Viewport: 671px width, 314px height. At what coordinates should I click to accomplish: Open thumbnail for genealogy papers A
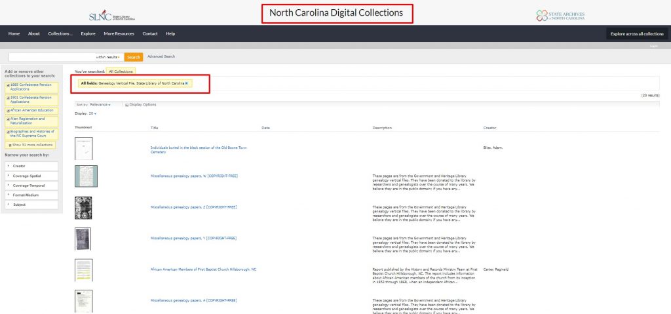[83, 301]
